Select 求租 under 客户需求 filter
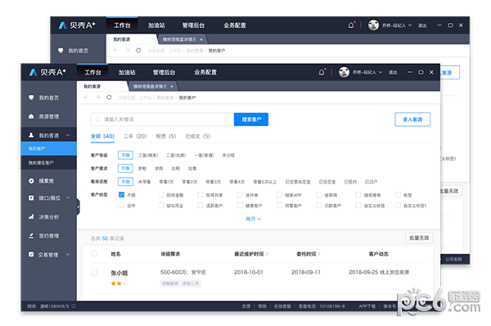The image size is (491, 326). pyautogui.click(x=142, y=169)
